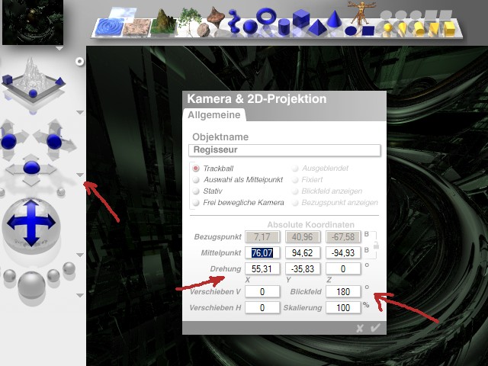Click the Skalierung field showing 100
The image size is (488, 366).
[x=343, y=307]
